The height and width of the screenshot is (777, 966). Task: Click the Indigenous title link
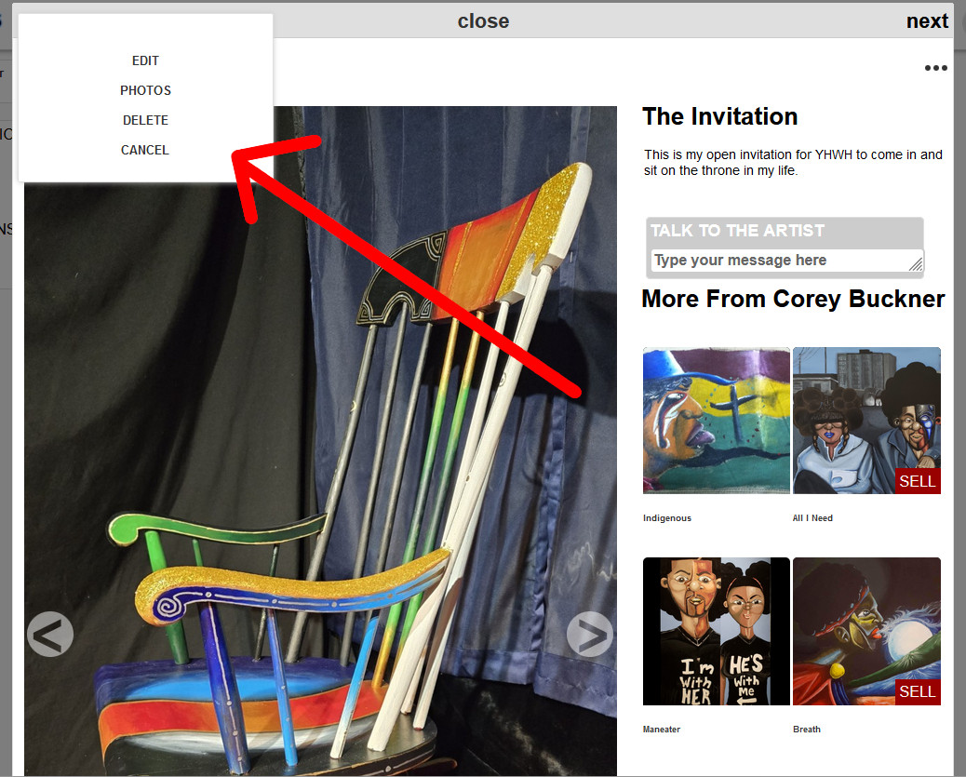[x=667, y=518]
